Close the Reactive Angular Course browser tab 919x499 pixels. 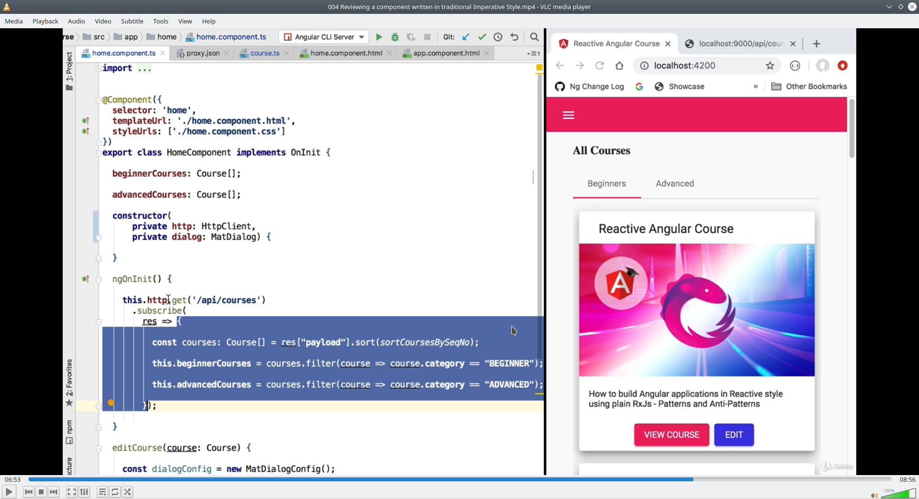668,44
